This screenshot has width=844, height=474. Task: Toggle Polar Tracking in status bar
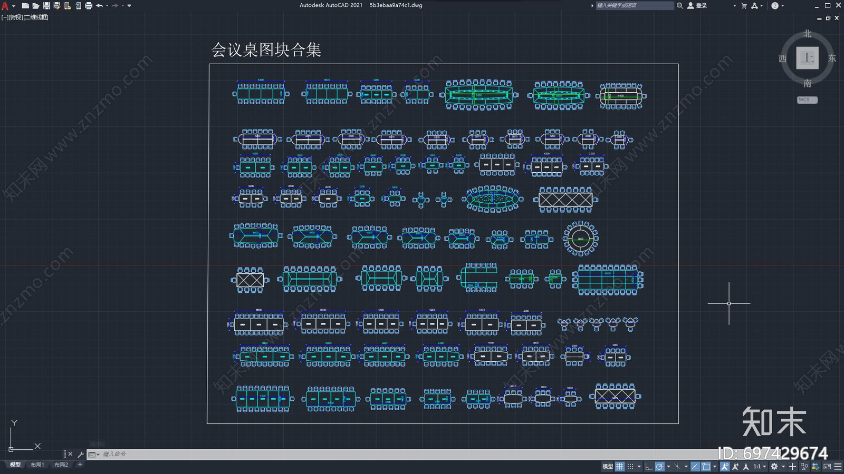point(659,466)
